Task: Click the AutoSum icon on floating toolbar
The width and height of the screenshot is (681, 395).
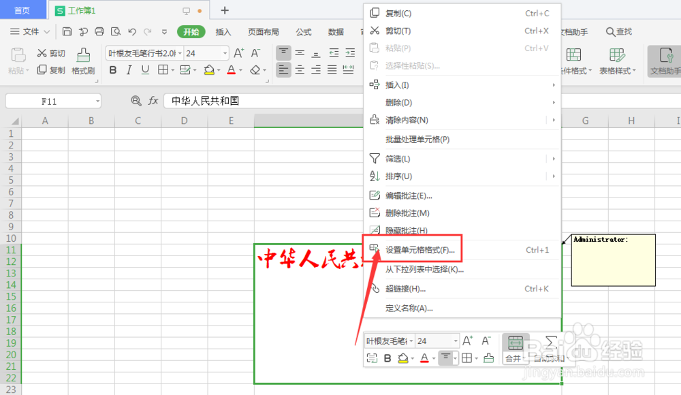Action: [x=551, y=341]
